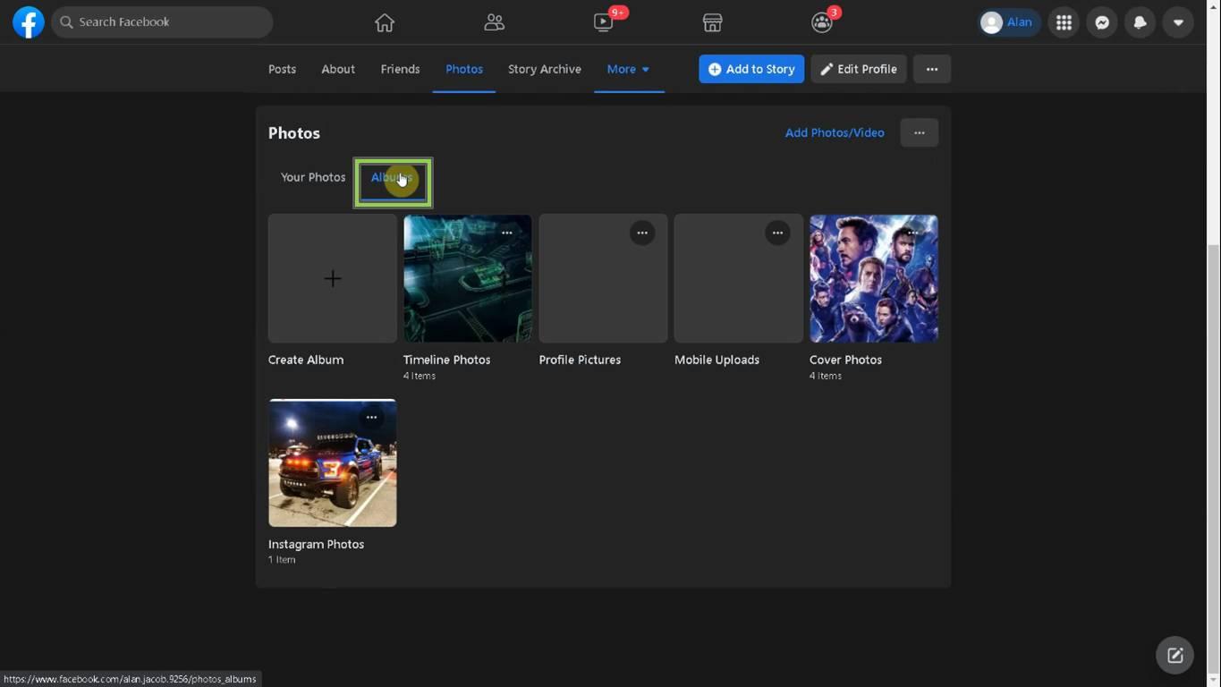Click the Mobile Uploads album title
The height and width of the screenshot is (687, 1221).
click(716, 360)
